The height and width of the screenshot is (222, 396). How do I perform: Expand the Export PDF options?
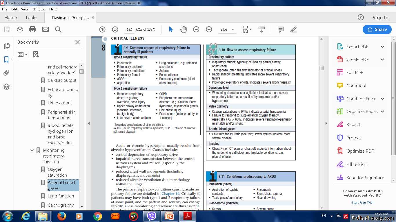382,47
